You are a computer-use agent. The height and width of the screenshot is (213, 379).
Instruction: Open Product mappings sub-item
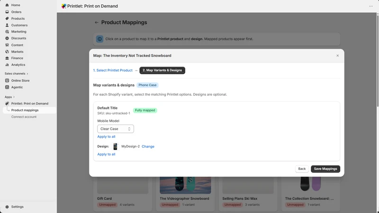(25, 110)
